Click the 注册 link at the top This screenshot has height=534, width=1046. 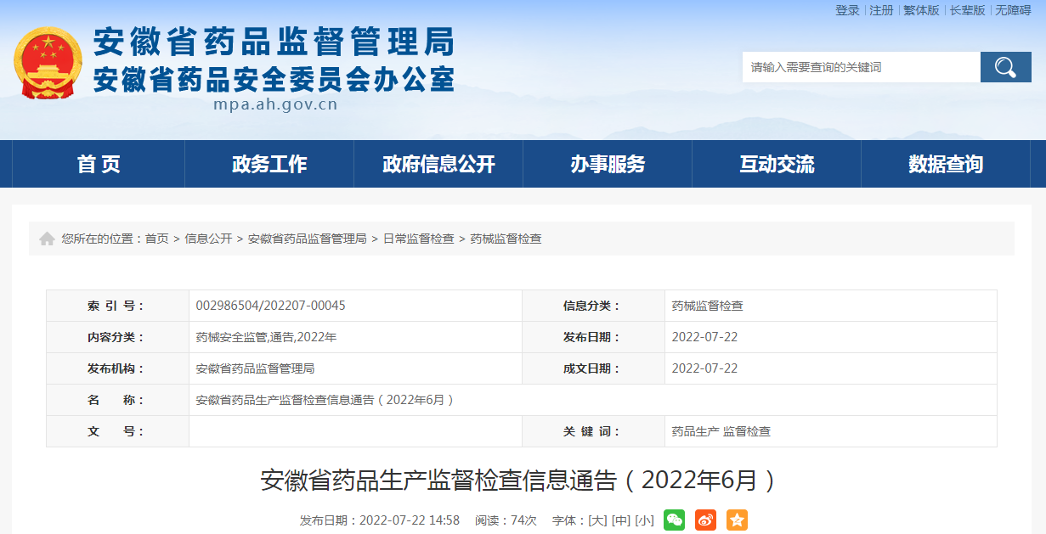[x=881, y=10]
